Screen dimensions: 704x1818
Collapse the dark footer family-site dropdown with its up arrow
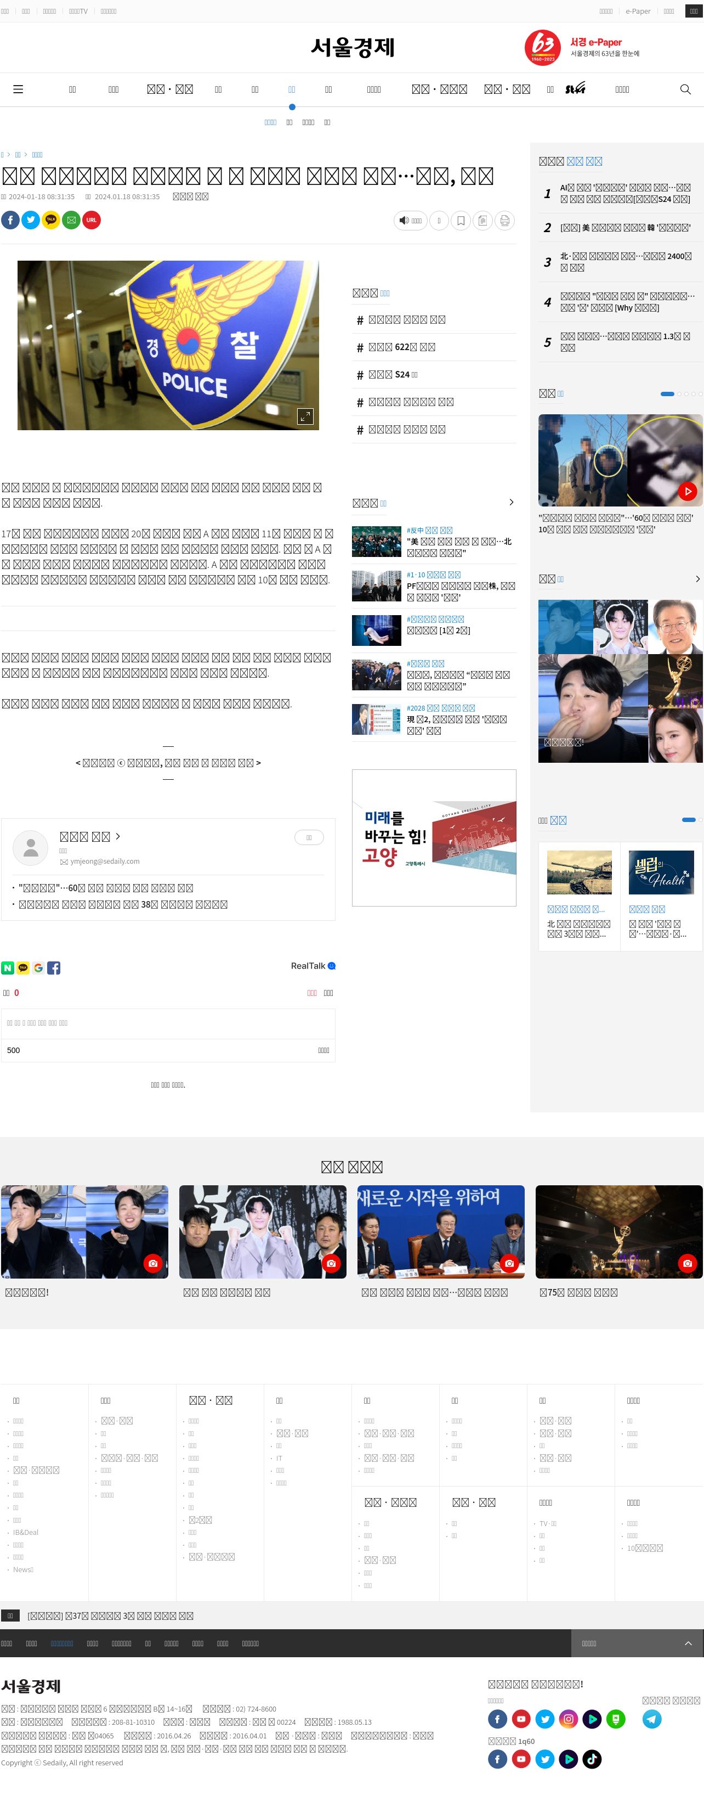pos(689,1643)
